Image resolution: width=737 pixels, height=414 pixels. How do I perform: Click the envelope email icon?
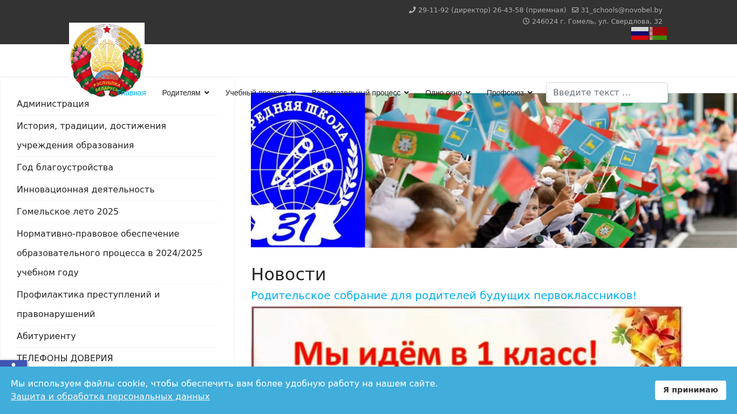click(575, 10)
